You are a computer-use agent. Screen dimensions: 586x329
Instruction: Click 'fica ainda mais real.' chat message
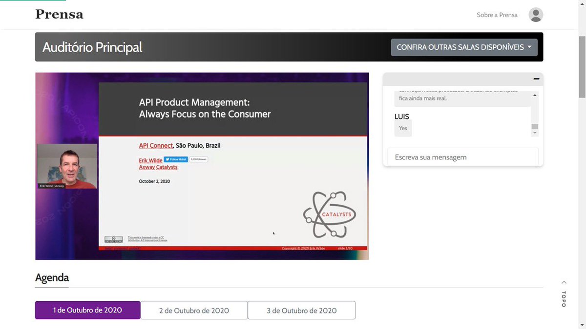coord(423,98)
